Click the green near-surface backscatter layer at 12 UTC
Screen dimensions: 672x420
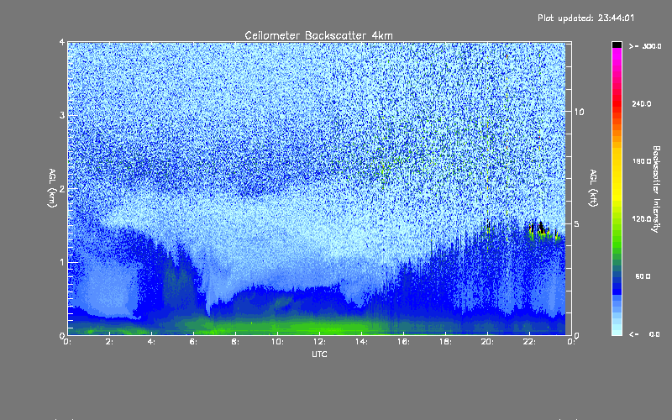[x=319, y=327]
